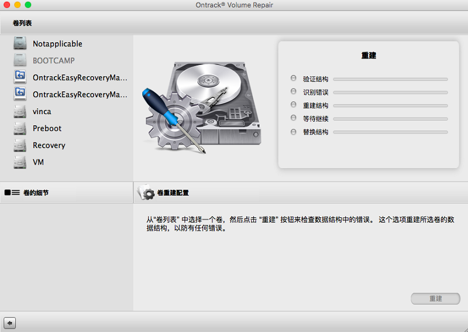Click the 替换结构 status indicator
This screenshot has height=332, width=468.
tap(294, 132)
